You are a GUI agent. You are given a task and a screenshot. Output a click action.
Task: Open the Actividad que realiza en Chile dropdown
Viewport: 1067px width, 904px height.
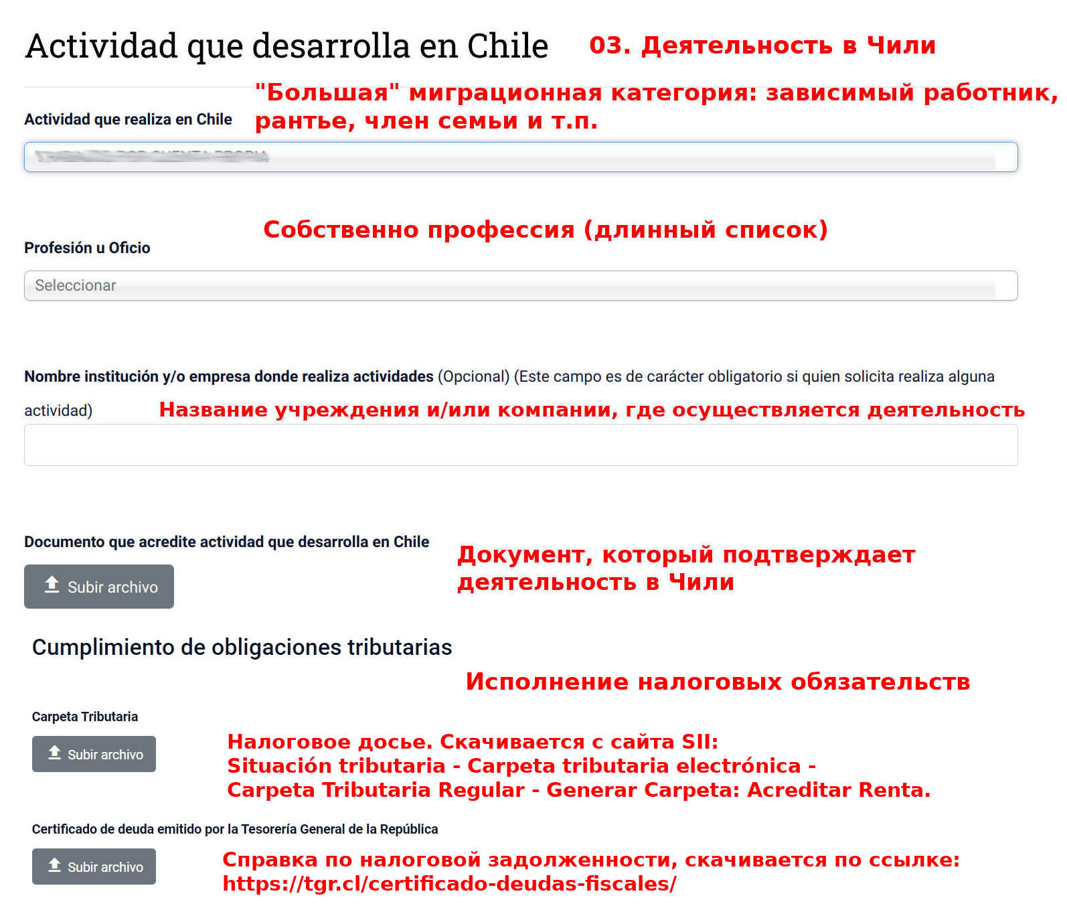coord(520,157)
